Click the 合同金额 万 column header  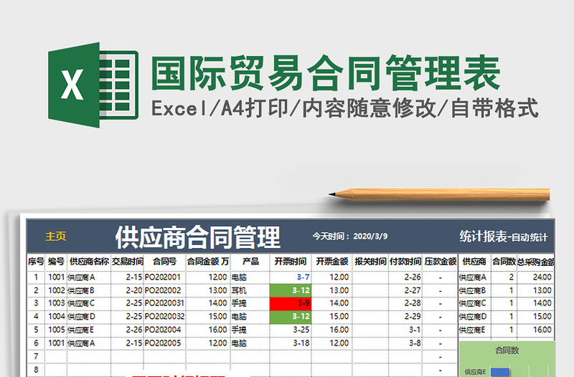tap(208, 262)
